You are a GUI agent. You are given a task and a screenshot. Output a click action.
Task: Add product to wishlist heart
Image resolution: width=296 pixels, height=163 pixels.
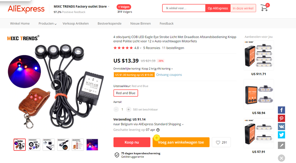click(221, 142)
